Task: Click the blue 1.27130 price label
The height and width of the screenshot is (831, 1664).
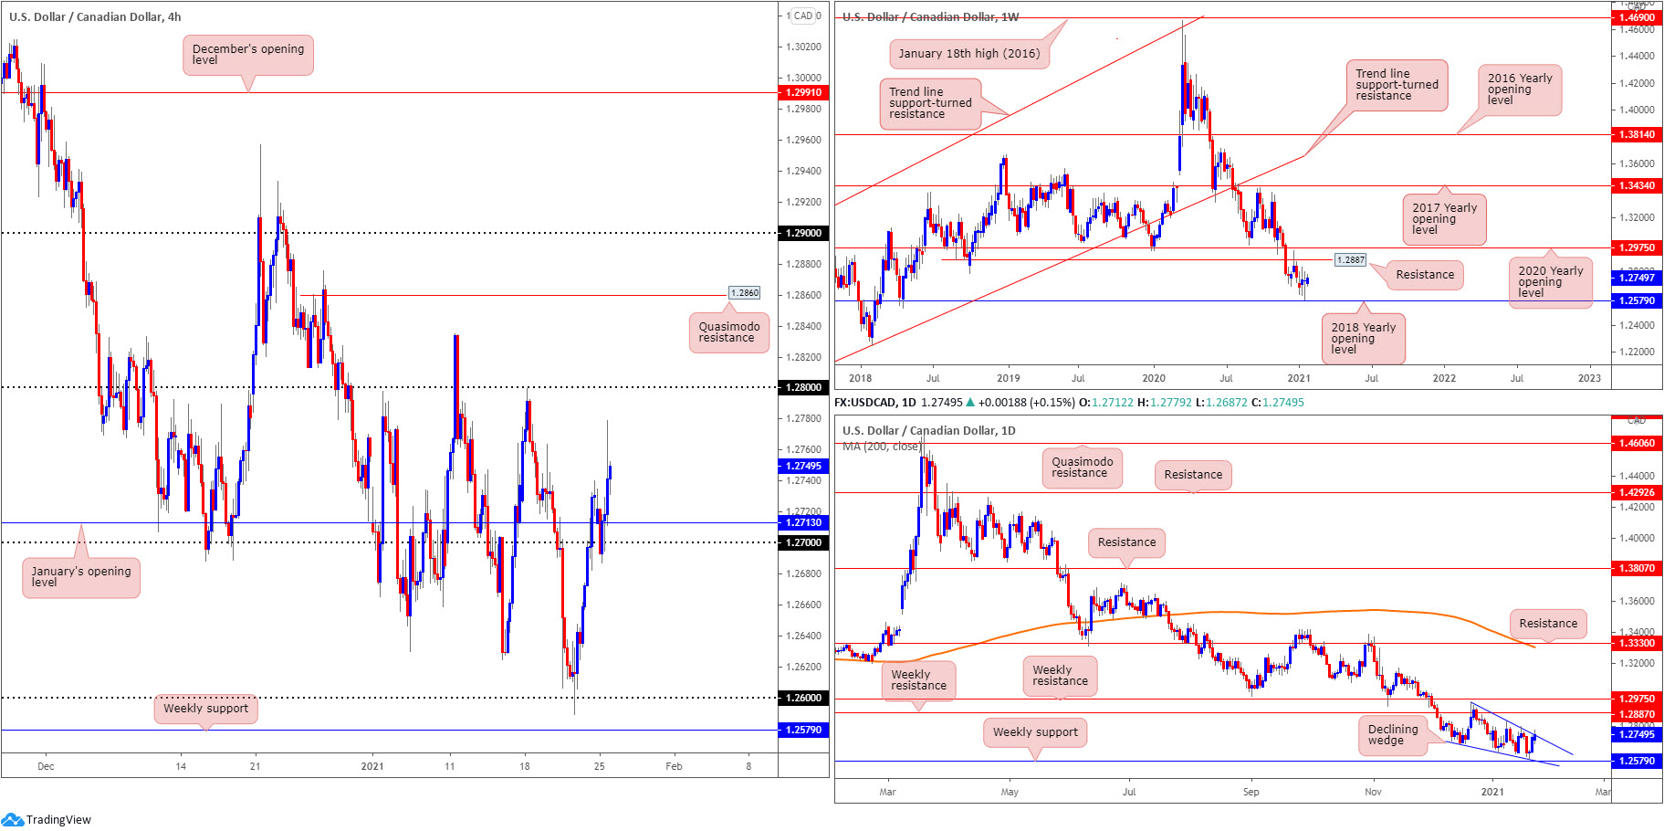Action: [x=803, y=522]
